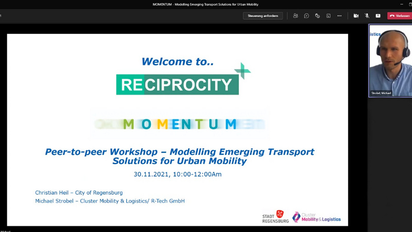412x232 pixels.
Task: Show the meeting participants panel
Action: [296, 16]
